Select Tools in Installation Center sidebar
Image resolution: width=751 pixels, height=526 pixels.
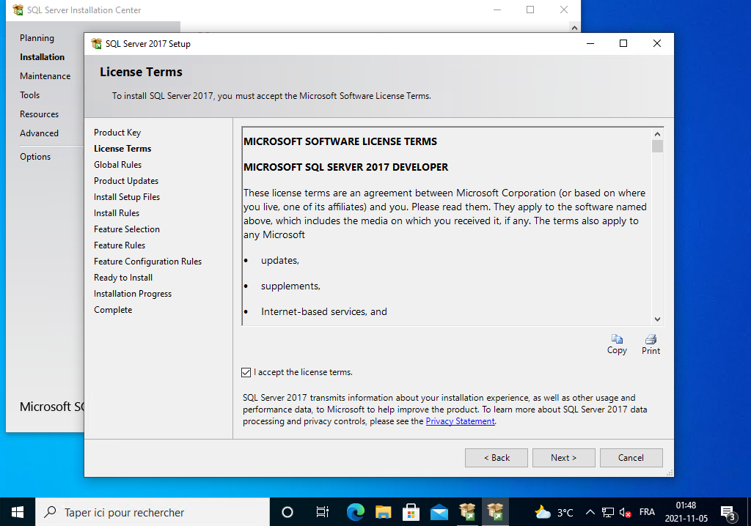click(x=29, y=95)
